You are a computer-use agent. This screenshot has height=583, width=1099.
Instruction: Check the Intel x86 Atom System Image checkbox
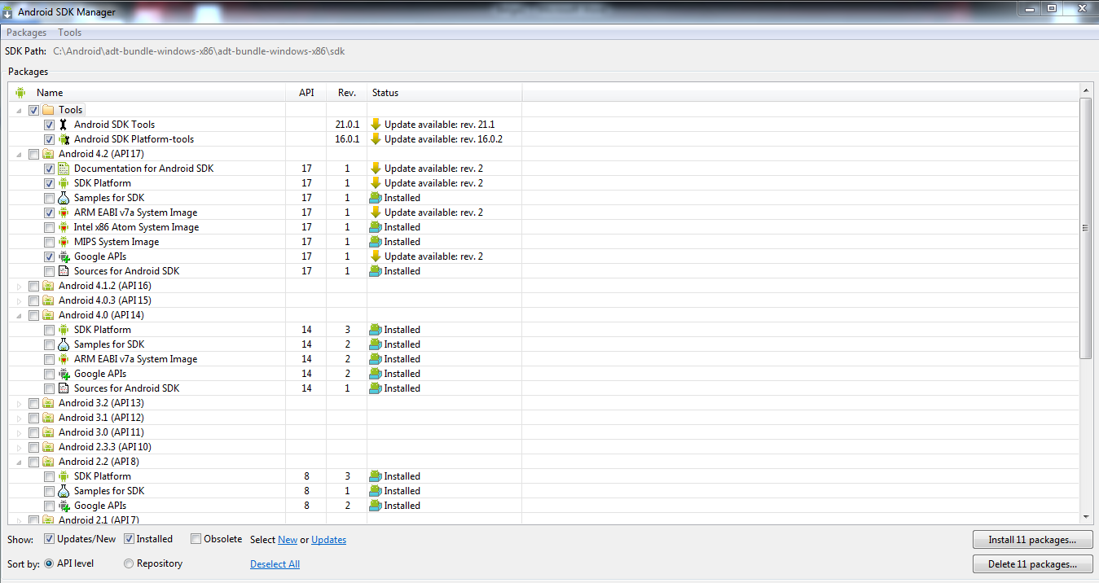tap(49, 227)
